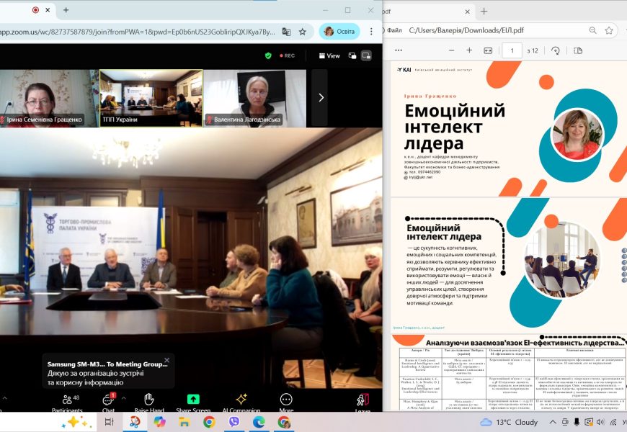Click the PDF page number field
The height and width of the screenshot is (432, 627).
[x=512, y=50]
